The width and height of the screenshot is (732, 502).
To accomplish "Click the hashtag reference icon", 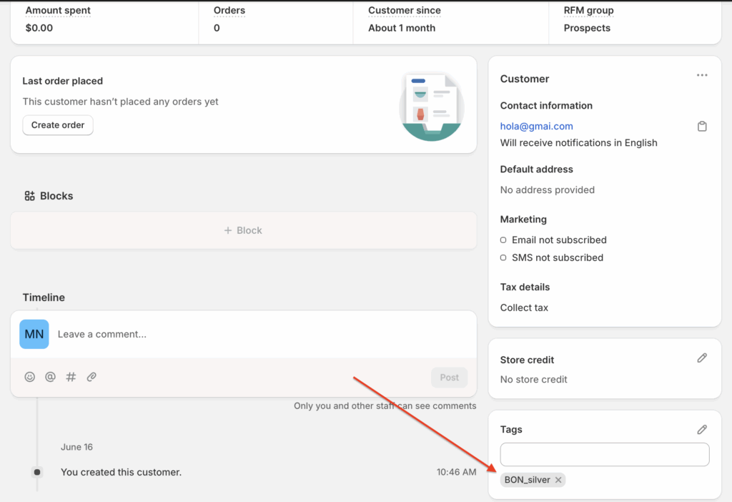I will point(71,377).
